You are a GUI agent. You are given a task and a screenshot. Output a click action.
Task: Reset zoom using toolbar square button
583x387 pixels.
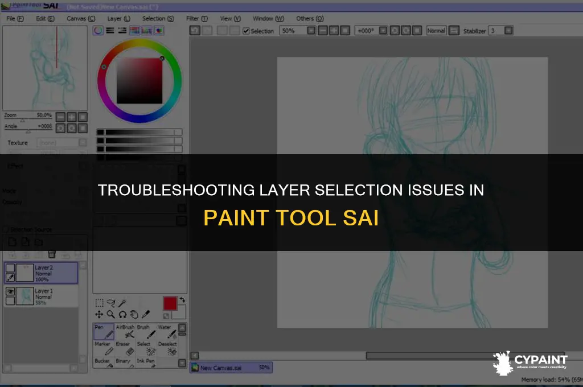pyautogui.click(x=346, y=31)
